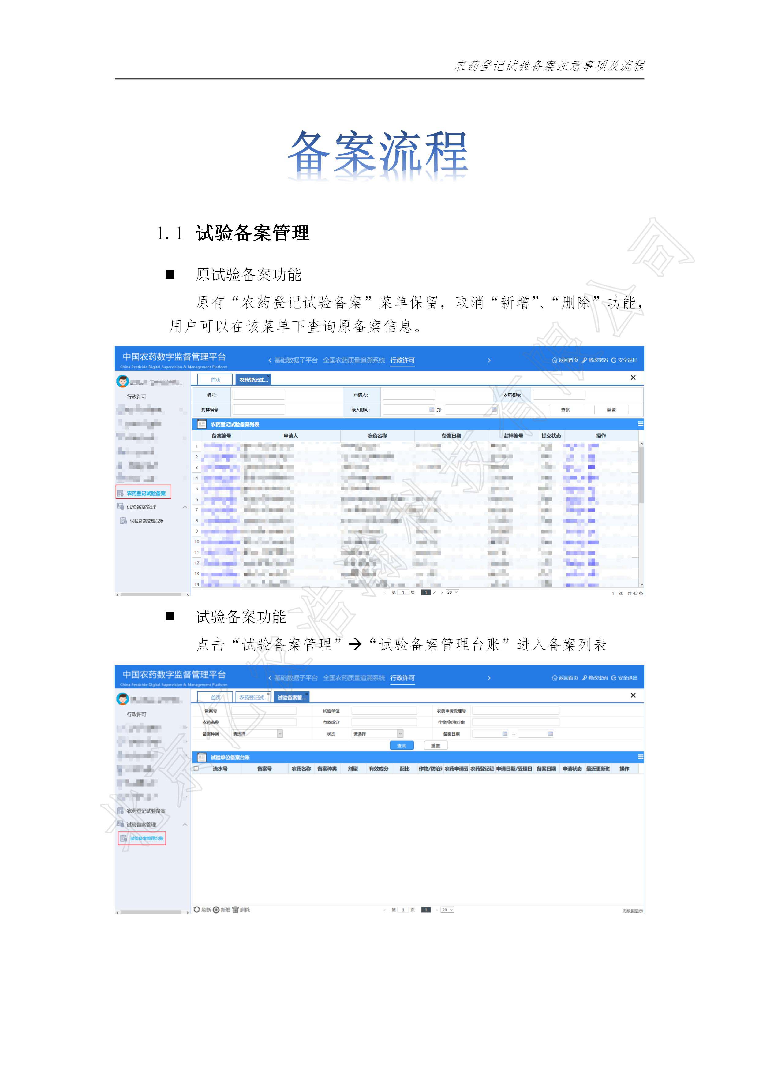Select 农药登记试... tab in 农药登记试验备案列表 screenshot
This screenshot has width=759, height=1073.
pos(253,379)
